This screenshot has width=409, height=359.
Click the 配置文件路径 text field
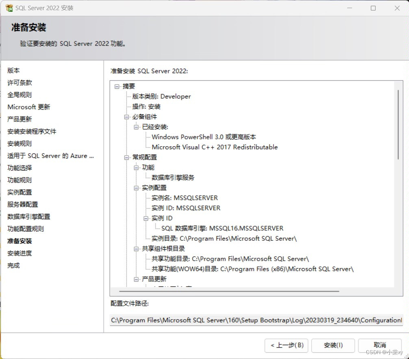(257, 320)
